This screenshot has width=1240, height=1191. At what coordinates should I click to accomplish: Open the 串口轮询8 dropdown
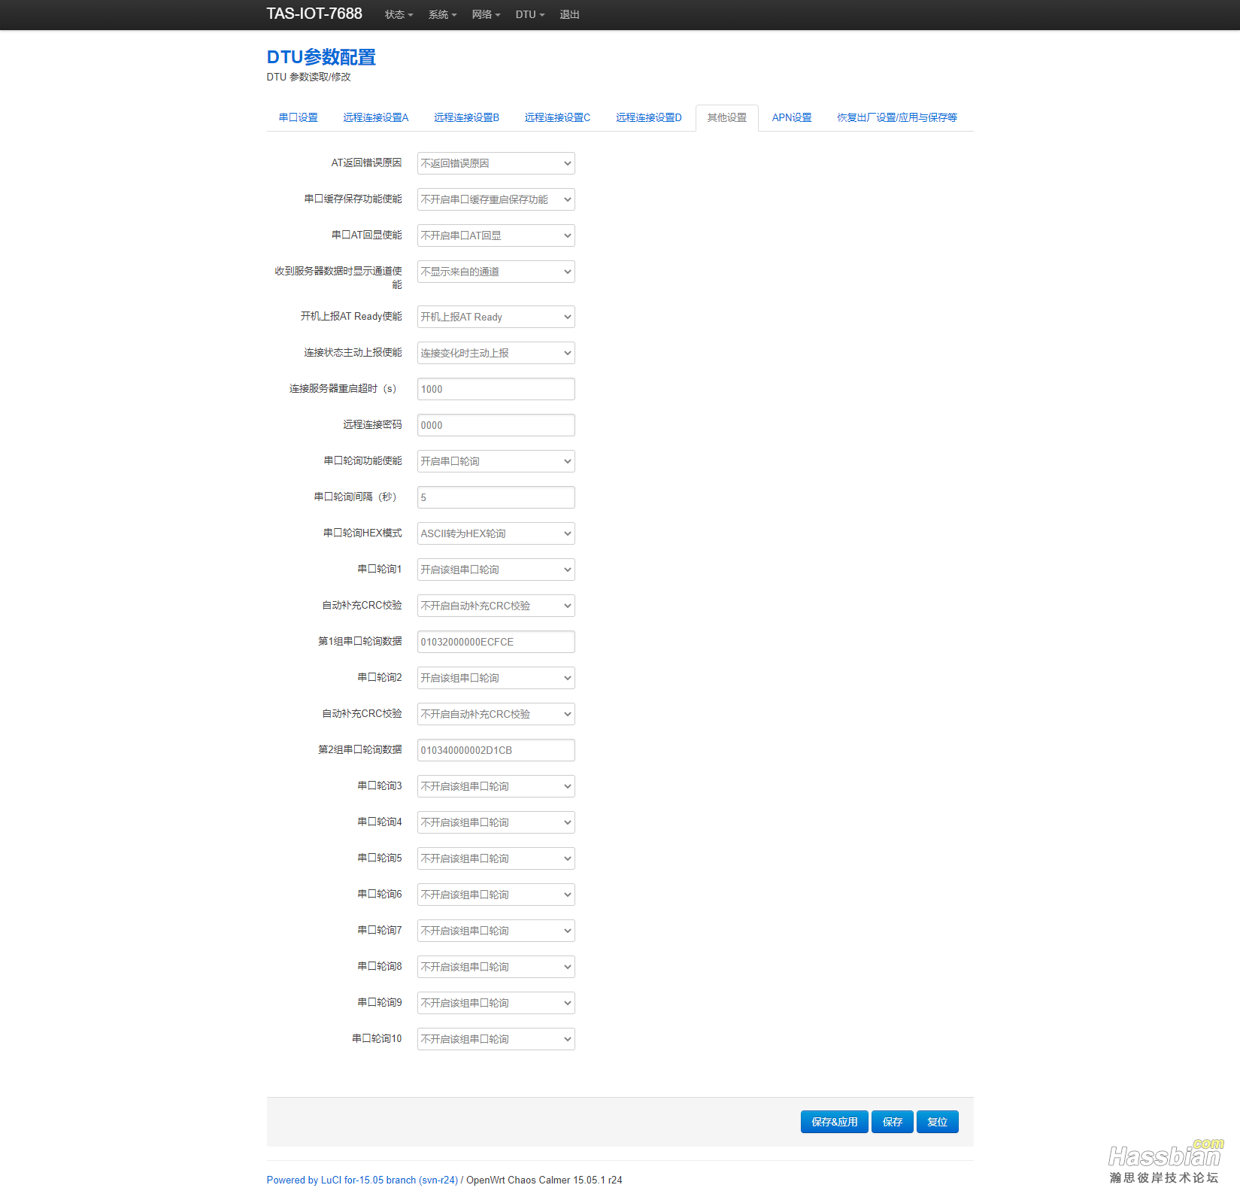(496, 967)
